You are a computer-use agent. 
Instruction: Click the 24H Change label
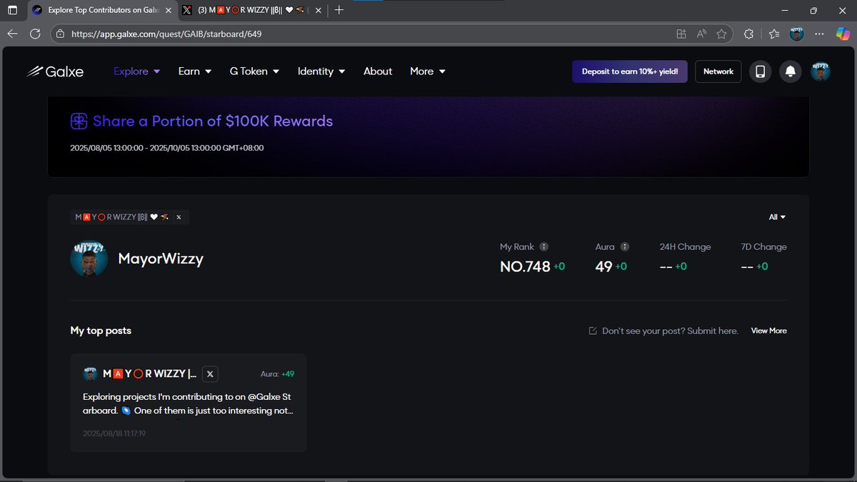click(685, 247)
